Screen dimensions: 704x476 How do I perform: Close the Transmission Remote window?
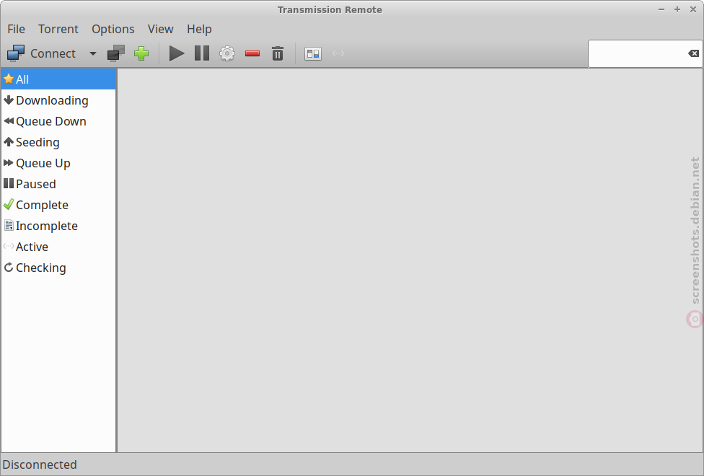coord(692,9)
